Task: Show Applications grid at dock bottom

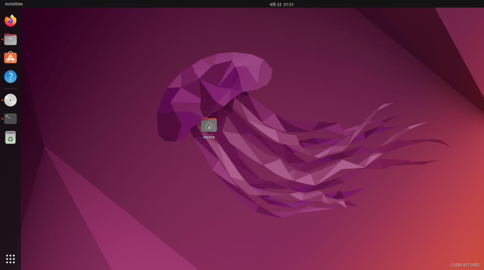Action: [x=10, y=259]
